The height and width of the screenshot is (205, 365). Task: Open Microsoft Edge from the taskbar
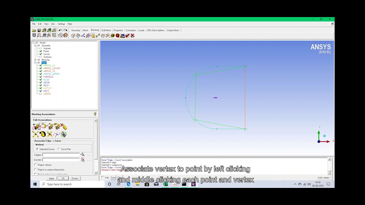[x=128, y=184]
